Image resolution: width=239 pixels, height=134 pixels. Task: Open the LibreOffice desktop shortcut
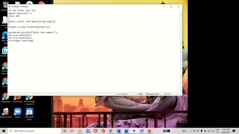tap(4, 22)
